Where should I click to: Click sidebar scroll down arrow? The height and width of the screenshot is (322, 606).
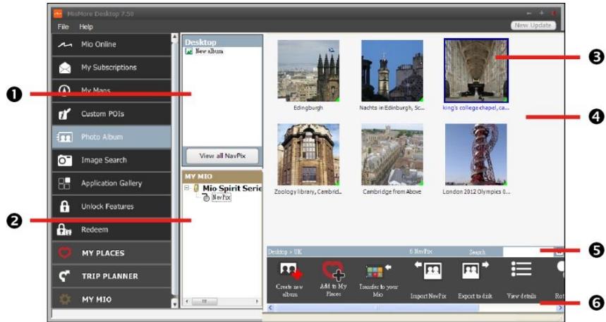click(x=175, y=304)
